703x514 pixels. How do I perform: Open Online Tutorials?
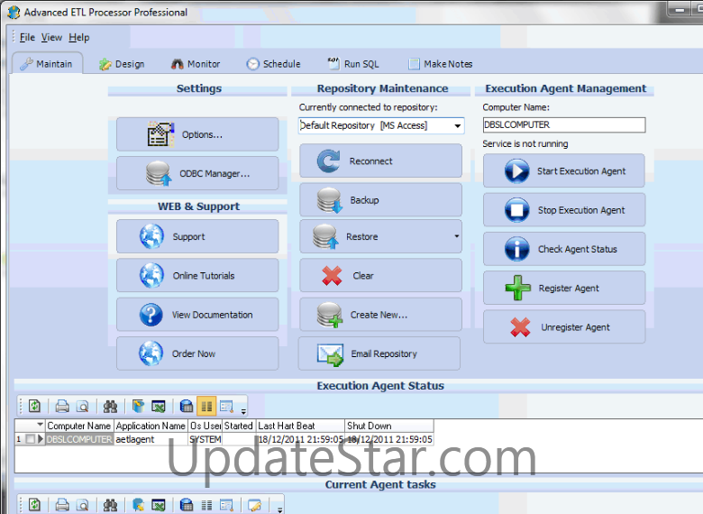coord(197,275)
